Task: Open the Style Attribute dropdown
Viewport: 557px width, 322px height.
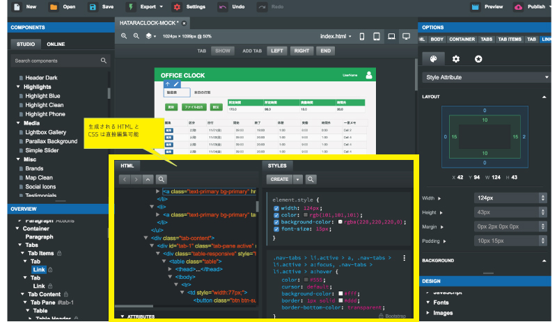Action: pyautogui.click(x=487, y=77)
